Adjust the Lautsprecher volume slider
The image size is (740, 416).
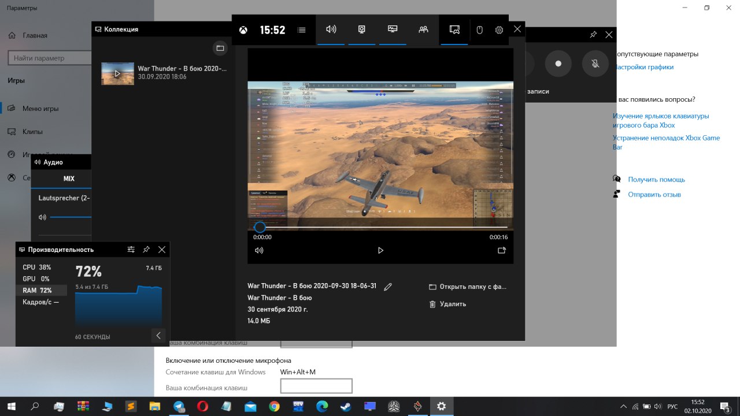pyautogui.click(x=71, y=217)
